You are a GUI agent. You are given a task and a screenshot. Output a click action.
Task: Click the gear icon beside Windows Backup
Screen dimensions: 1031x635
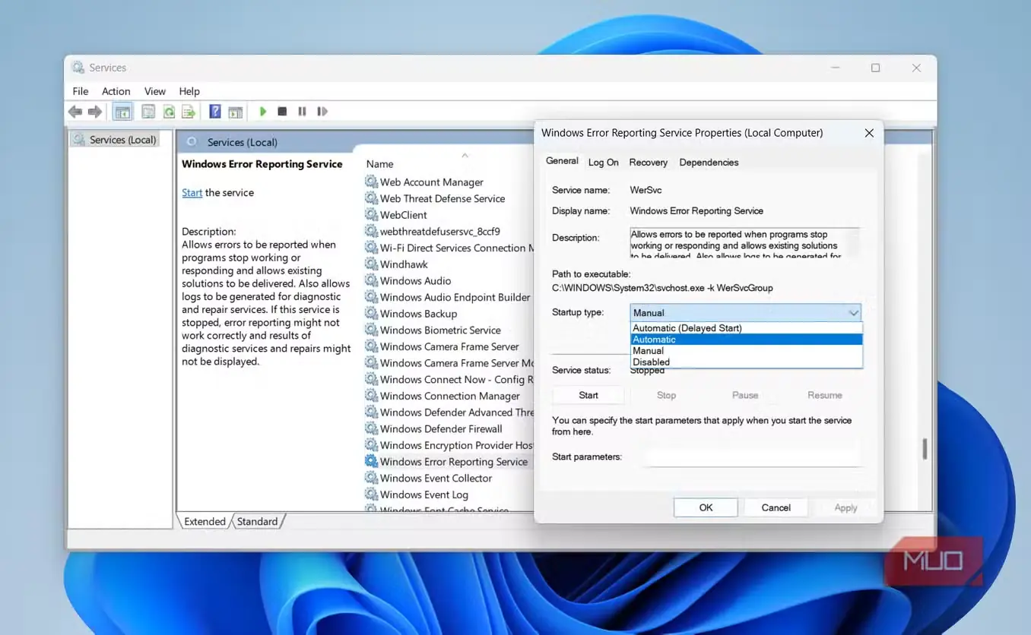(x=371, y=313)
